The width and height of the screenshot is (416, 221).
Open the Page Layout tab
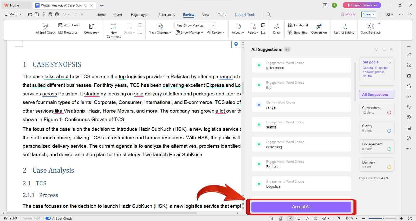click(140, 15)
